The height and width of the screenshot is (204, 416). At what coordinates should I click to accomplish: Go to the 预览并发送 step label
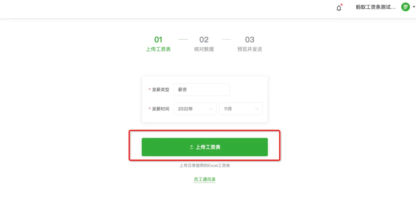point(249,49)
